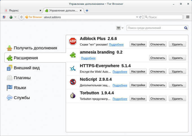192x136 pixels.
Task: Select the Управление дополнениями tab
Action: pos(63,11)
